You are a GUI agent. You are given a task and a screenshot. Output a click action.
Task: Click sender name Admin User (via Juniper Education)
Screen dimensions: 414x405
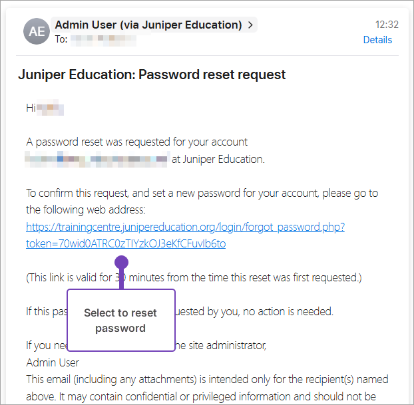[x=148, y=25]
